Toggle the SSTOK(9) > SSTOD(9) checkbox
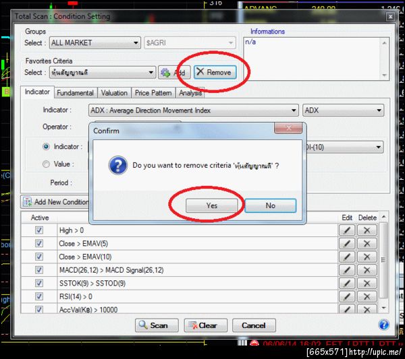 coord(39,283)
